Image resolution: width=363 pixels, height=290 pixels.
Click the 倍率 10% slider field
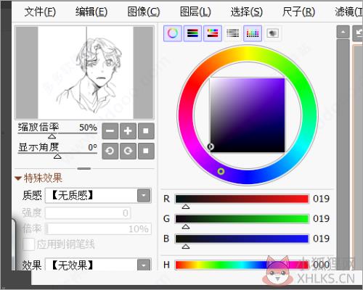click(99, 228)
